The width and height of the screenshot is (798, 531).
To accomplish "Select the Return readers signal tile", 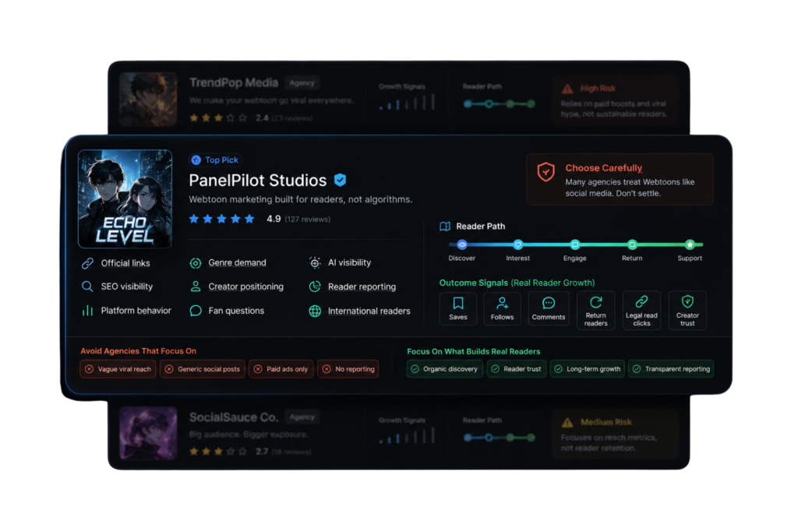I will click(x=595, y=310).
